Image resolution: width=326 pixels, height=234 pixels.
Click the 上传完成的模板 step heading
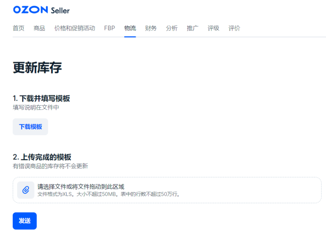42,157
